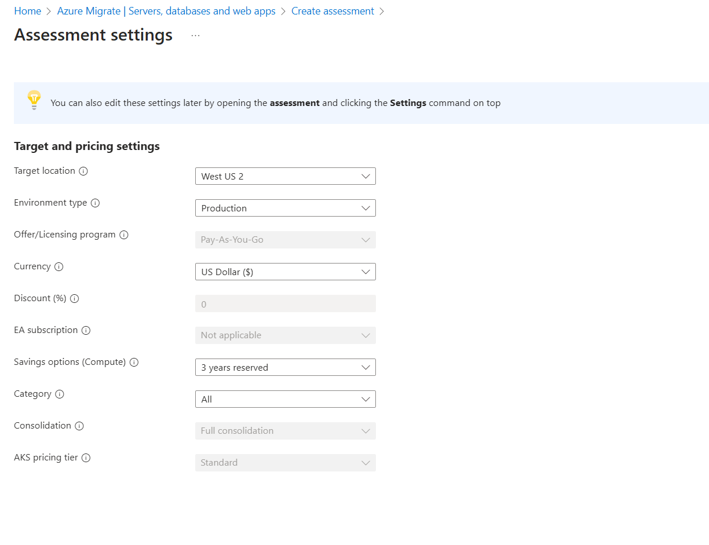709x545 pixels.
Task: Click the Category info icon
Action: 60,394
